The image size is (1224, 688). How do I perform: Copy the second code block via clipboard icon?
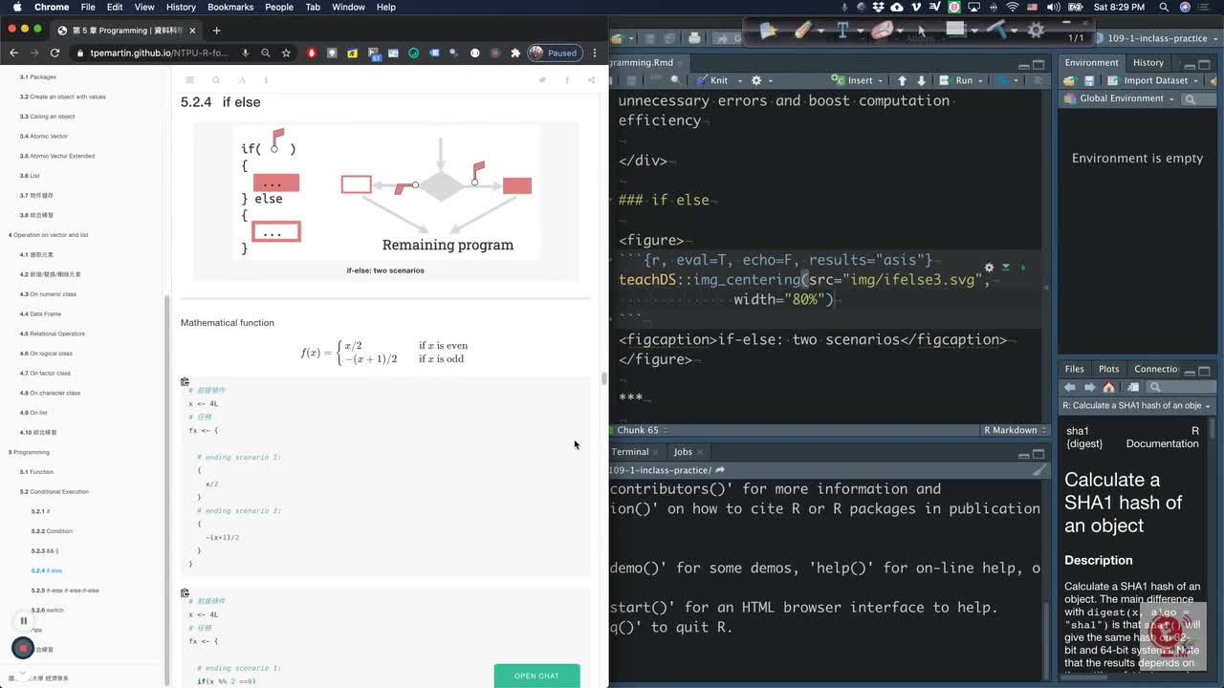point(186,592)
